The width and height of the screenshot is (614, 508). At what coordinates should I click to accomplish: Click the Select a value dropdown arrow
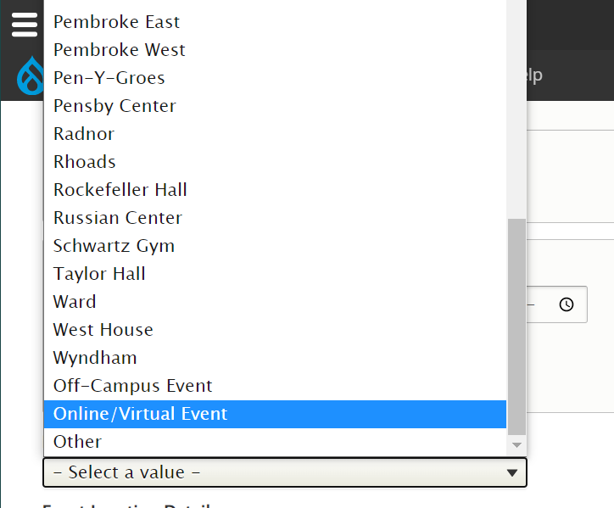511,473
